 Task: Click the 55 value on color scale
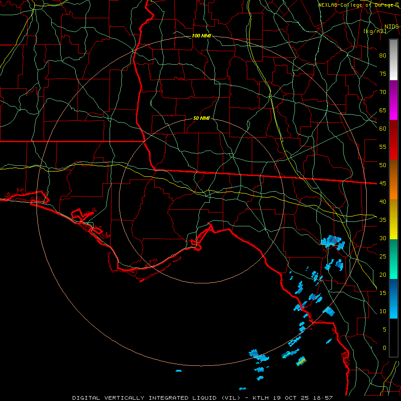383,147
